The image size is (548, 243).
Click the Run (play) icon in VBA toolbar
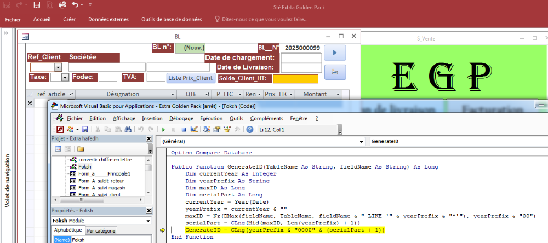point(164,130)
